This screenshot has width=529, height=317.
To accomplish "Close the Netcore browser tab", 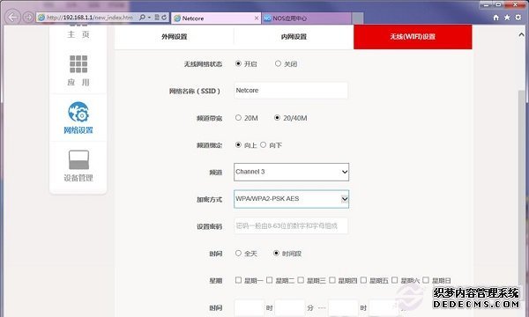I will tap(257, 18).
